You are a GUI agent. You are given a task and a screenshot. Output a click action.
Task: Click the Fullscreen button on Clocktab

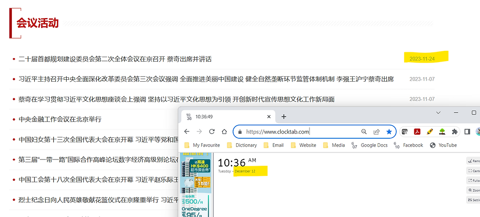point(473,181)
